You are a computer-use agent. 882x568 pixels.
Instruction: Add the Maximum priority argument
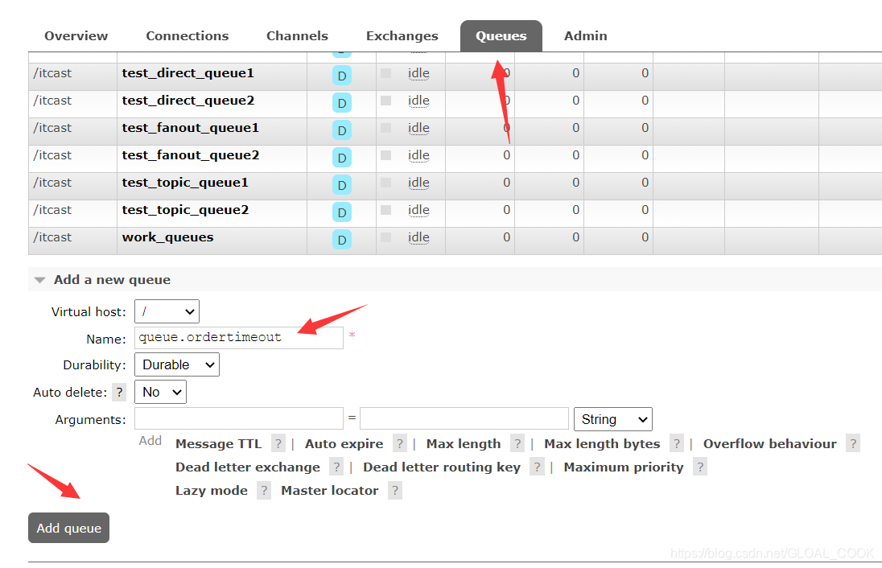coord(624,467)
